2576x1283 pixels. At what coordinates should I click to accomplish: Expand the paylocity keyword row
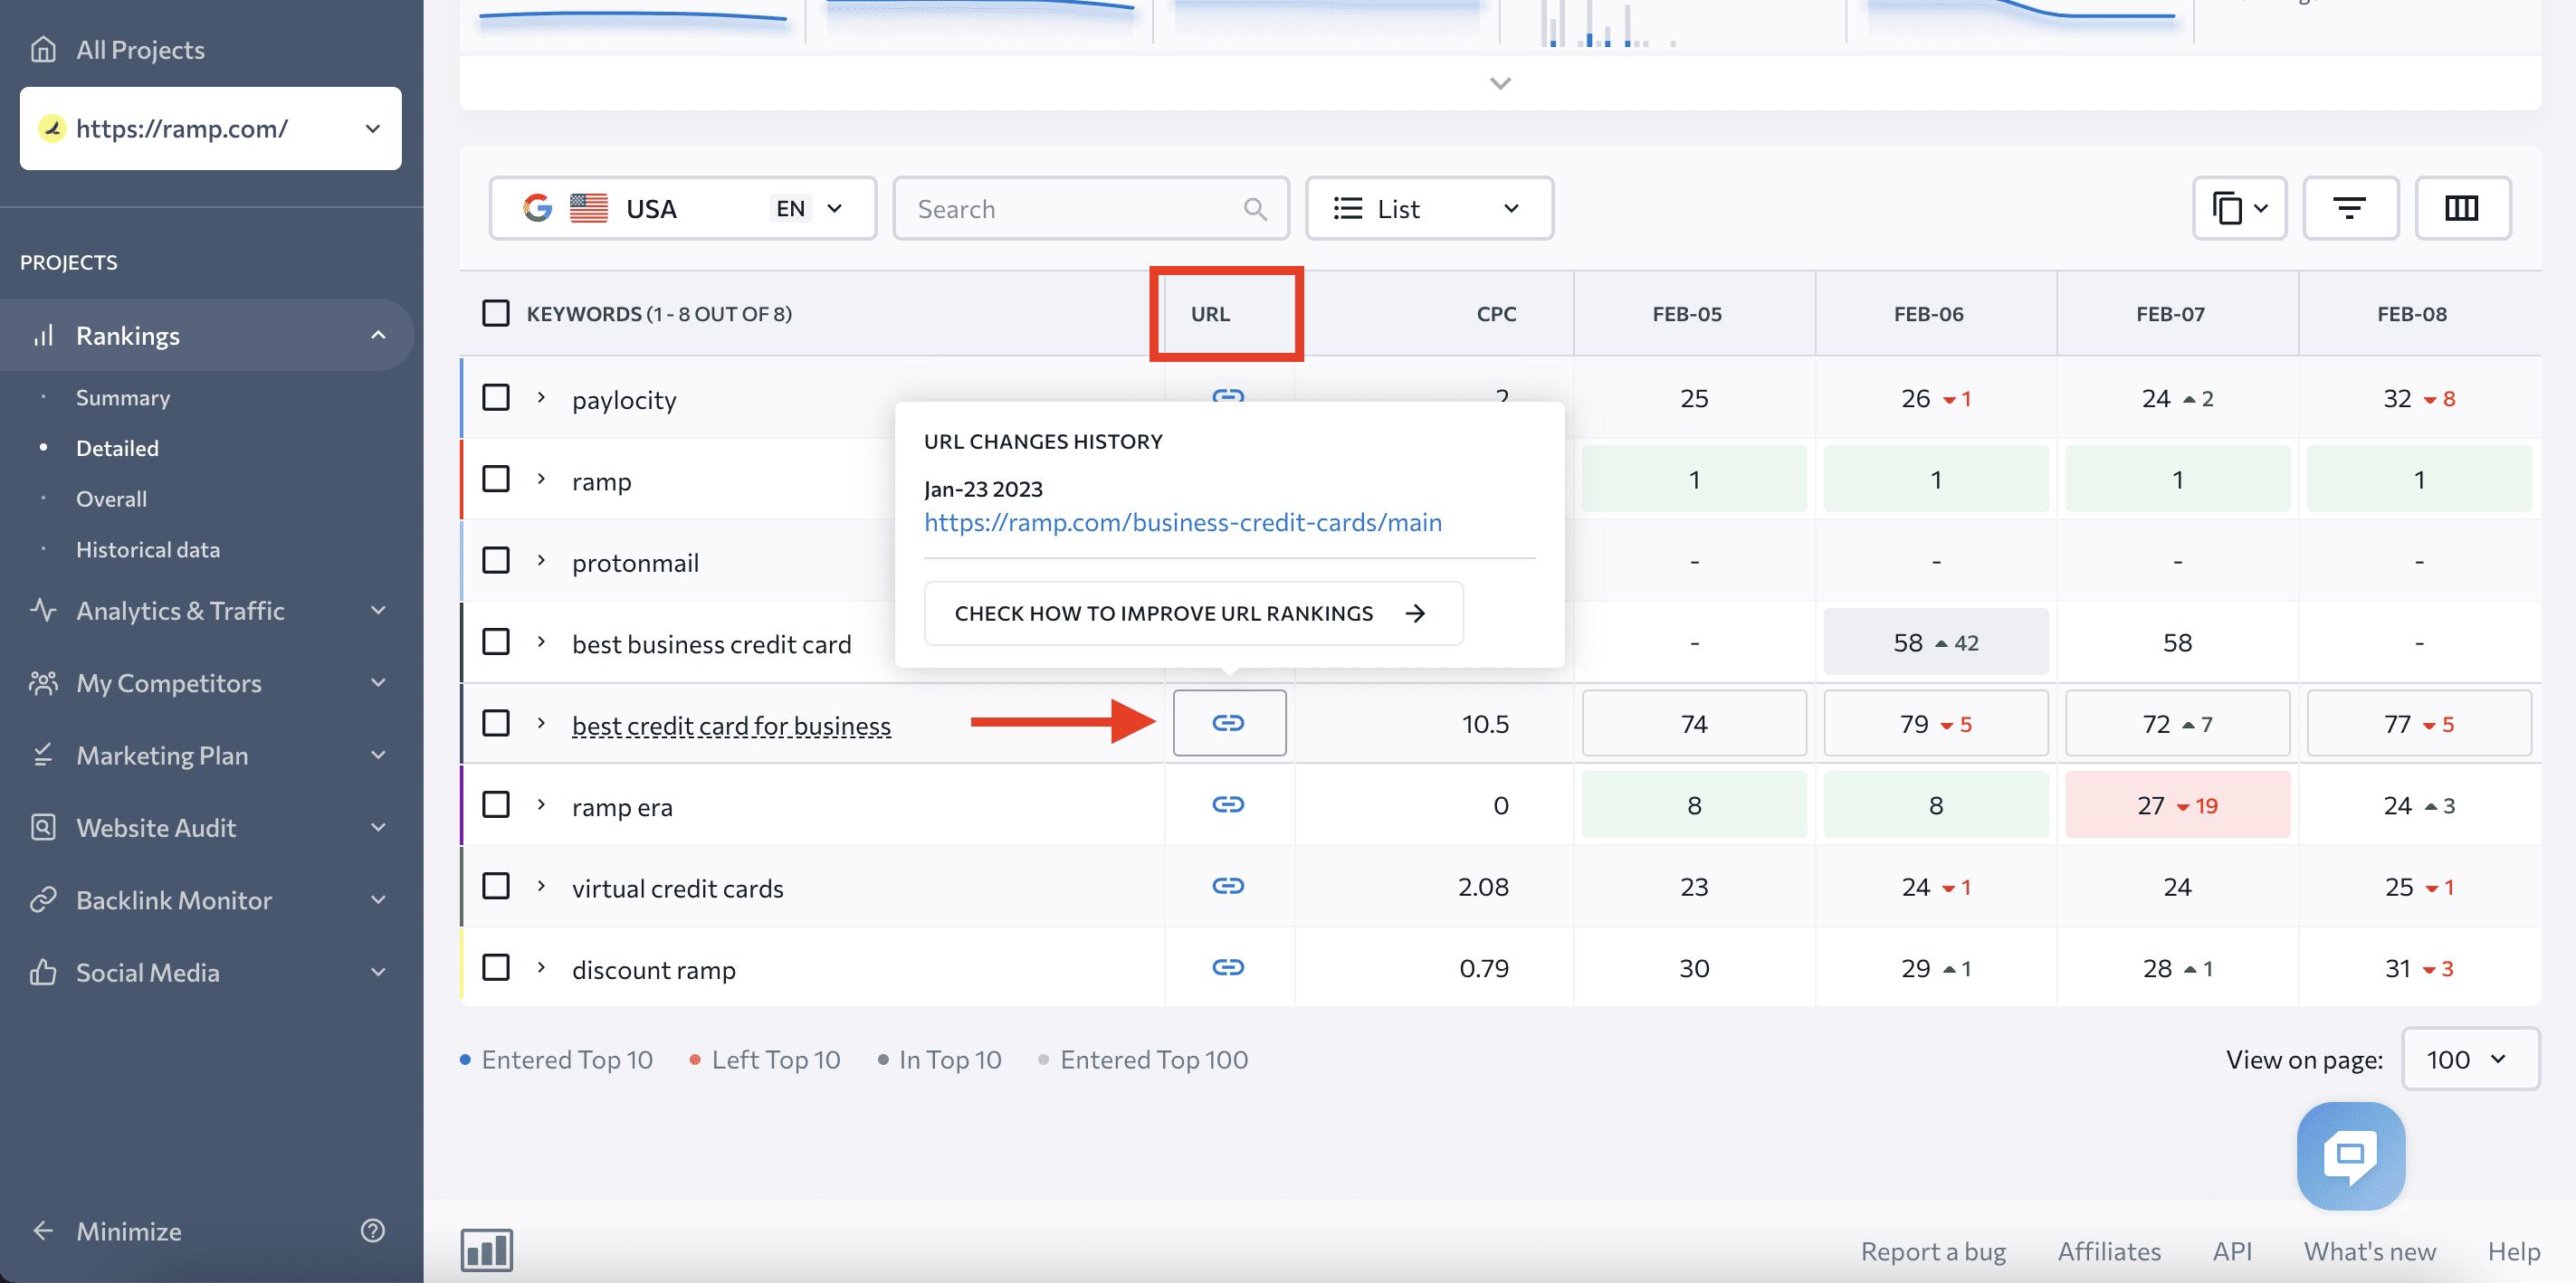click(x=541, y=398)
